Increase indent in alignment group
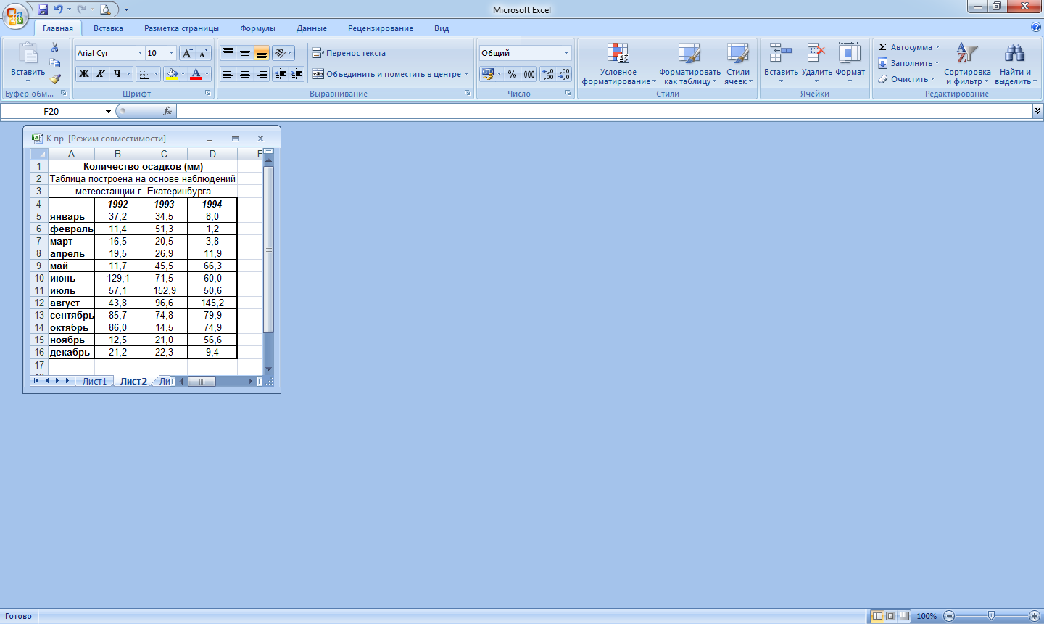The height and width of the screenshot is (624, 1044). 297,74
